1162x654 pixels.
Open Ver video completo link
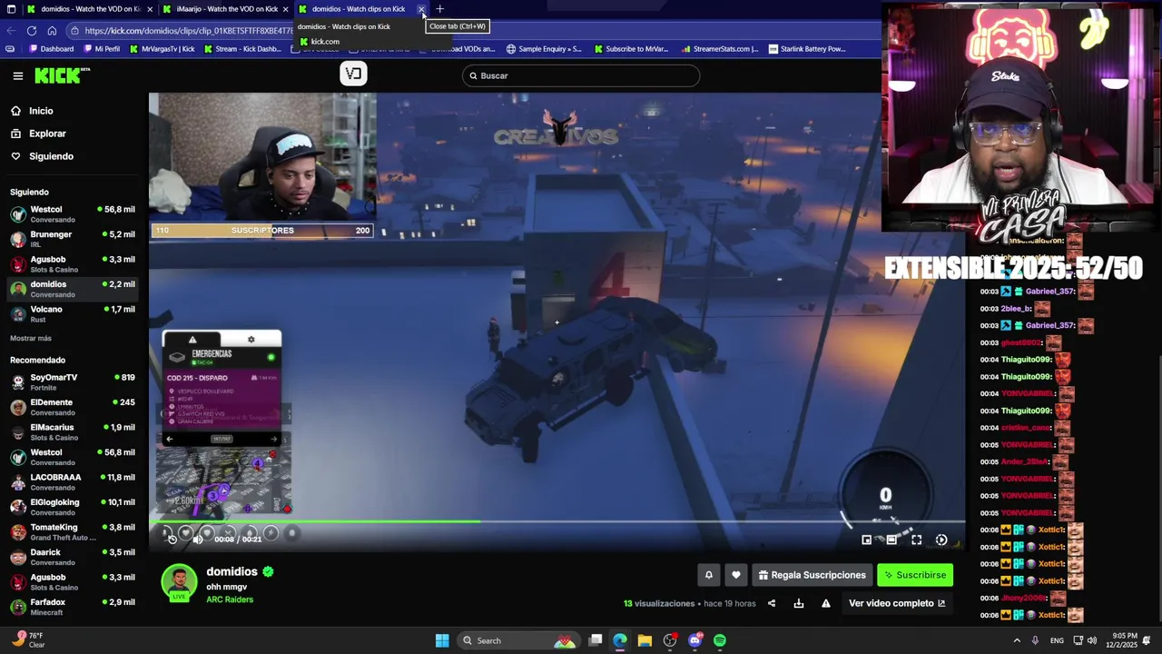[897, 603]
